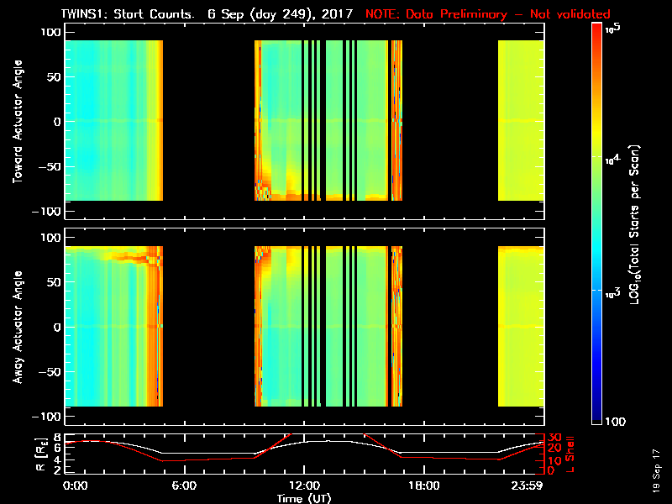Select the 12:00 time tick label
672x504 pixels.
[x=303, y=486]
